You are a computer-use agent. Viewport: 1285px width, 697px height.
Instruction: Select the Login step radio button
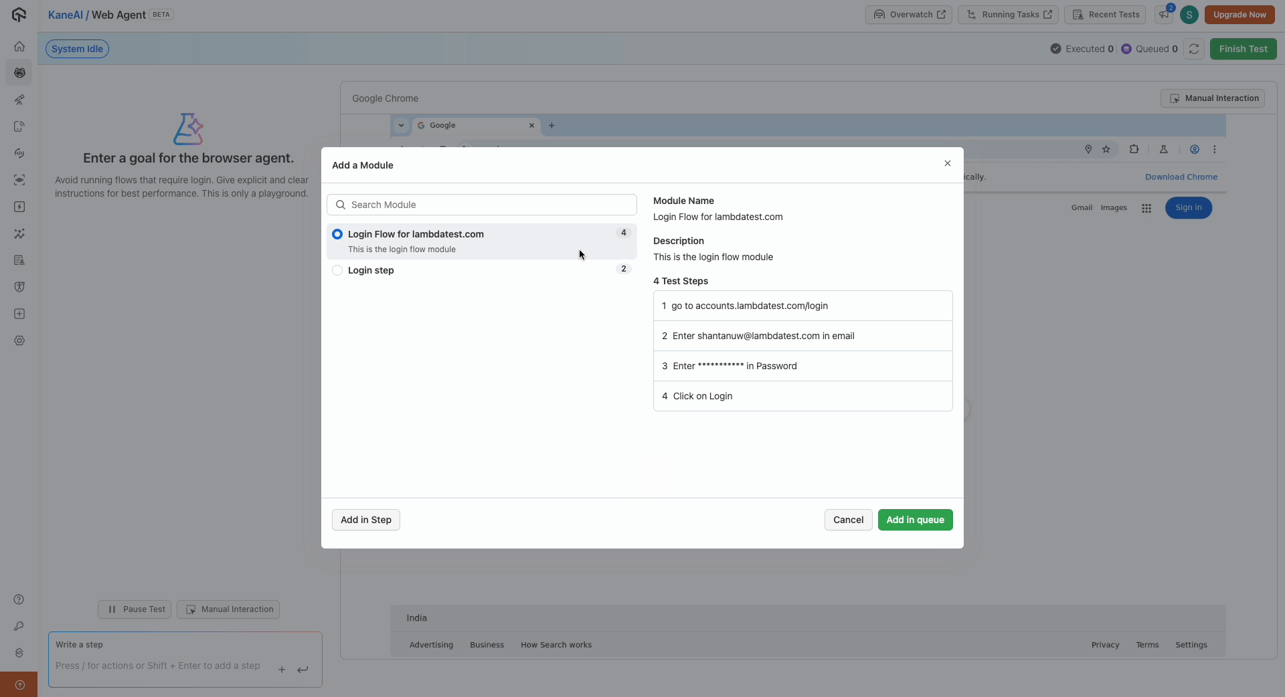coord(337,270)
